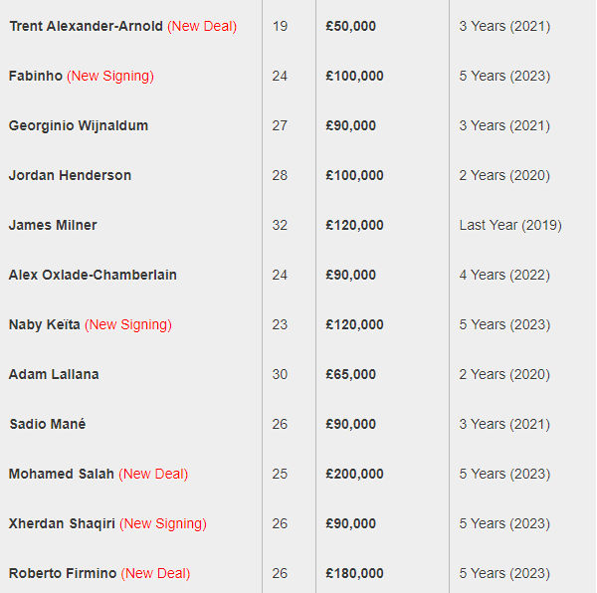Click Trent Alexander-Arnold's £50,000 wage
The height and width of the screenshot is (593, 597).
[350, 26]
